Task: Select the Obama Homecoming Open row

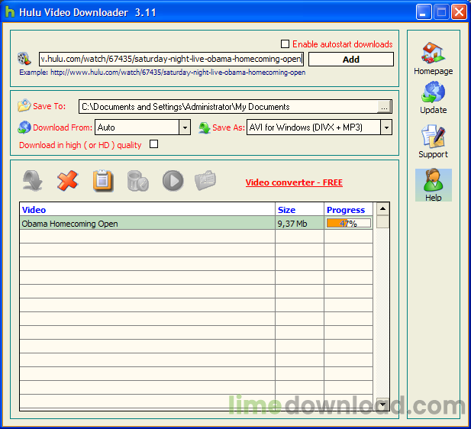Action: [x=196, y=223]
